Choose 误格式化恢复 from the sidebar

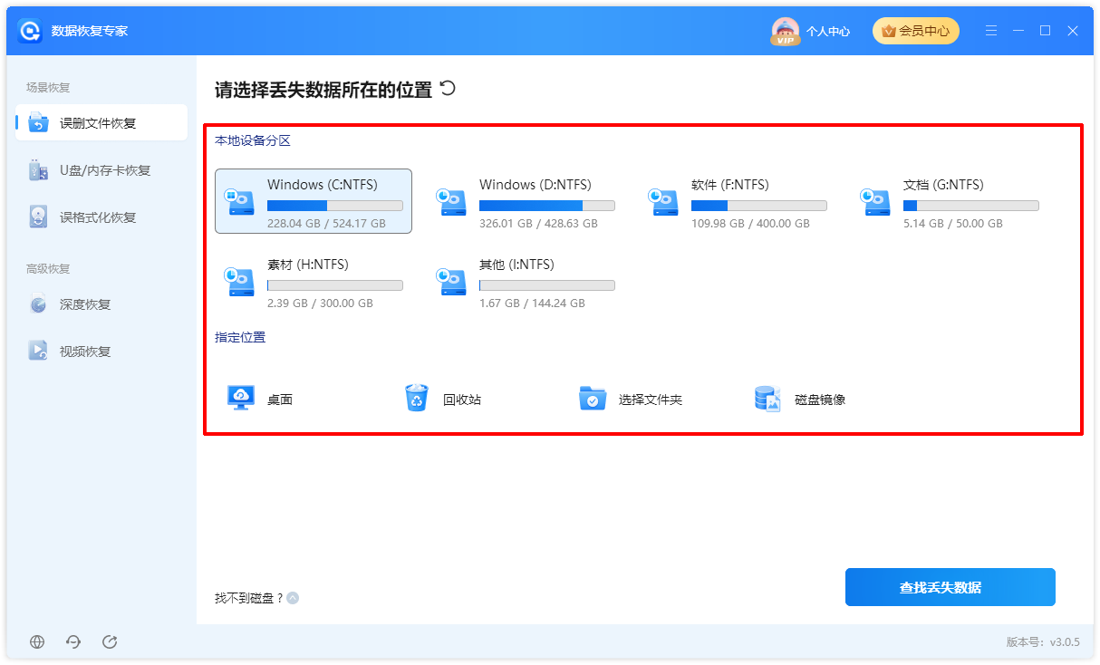(101, 217)
